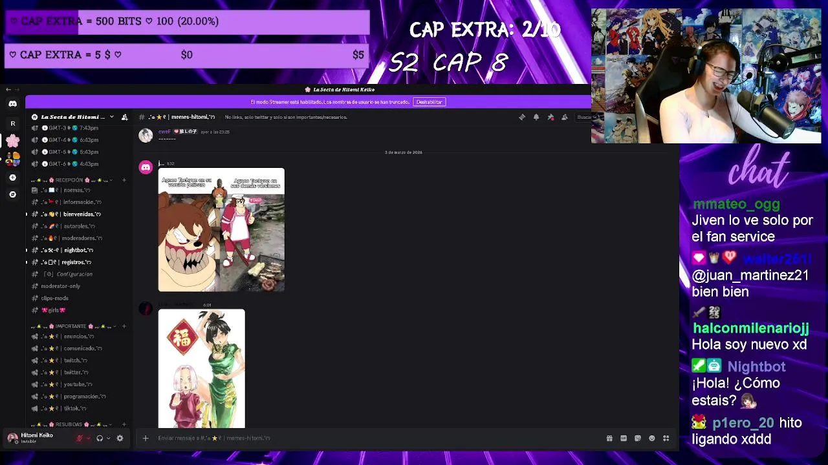Open the gift icon in message bar
The image size is (828, 465).
pos(609,438)
